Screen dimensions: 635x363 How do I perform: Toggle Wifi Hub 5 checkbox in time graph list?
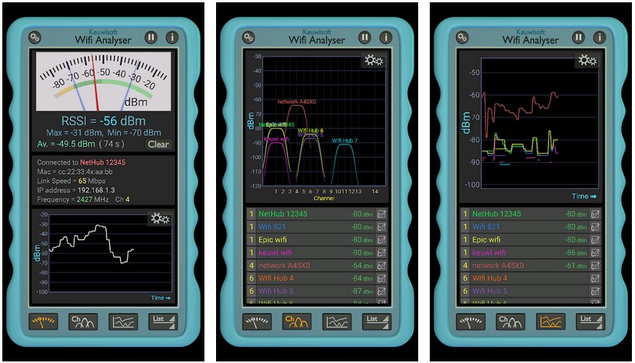pyautogui.click(x=595, y=291)
